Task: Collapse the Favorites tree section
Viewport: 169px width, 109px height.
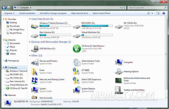Action: tap(4, 19)
